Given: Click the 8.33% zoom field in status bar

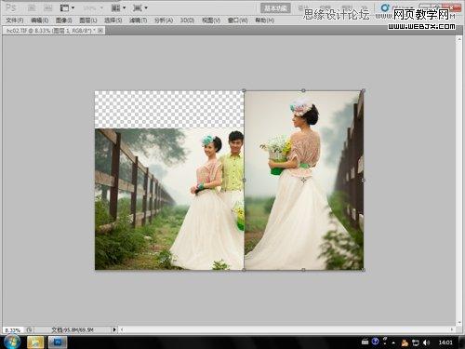Looking at the screenshot, I should click(13, 330).
